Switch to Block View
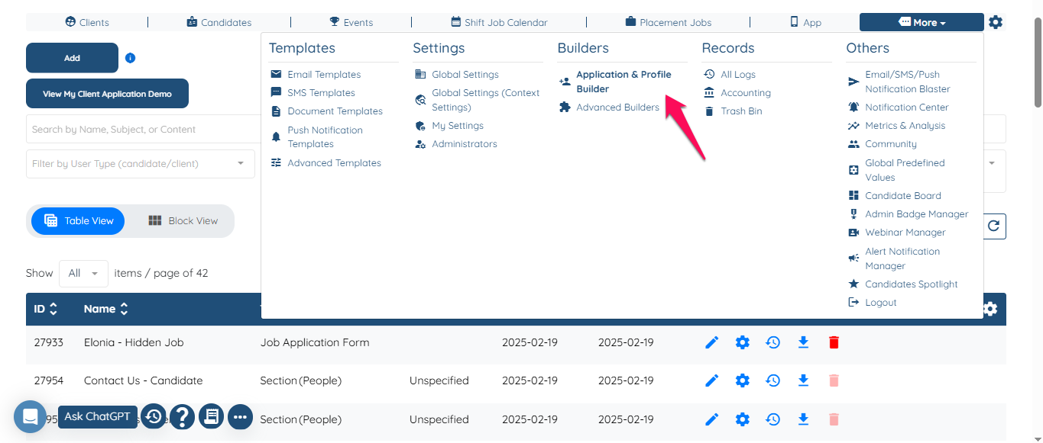The height and width of the screenshot is (443, 1043). click(183, 220)
